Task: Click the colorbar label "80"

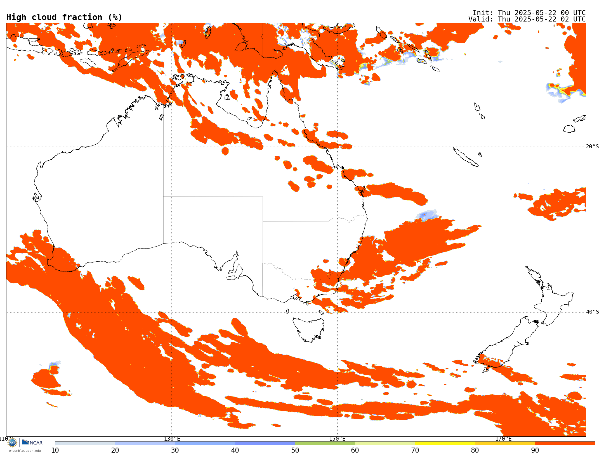Action: 475,450
